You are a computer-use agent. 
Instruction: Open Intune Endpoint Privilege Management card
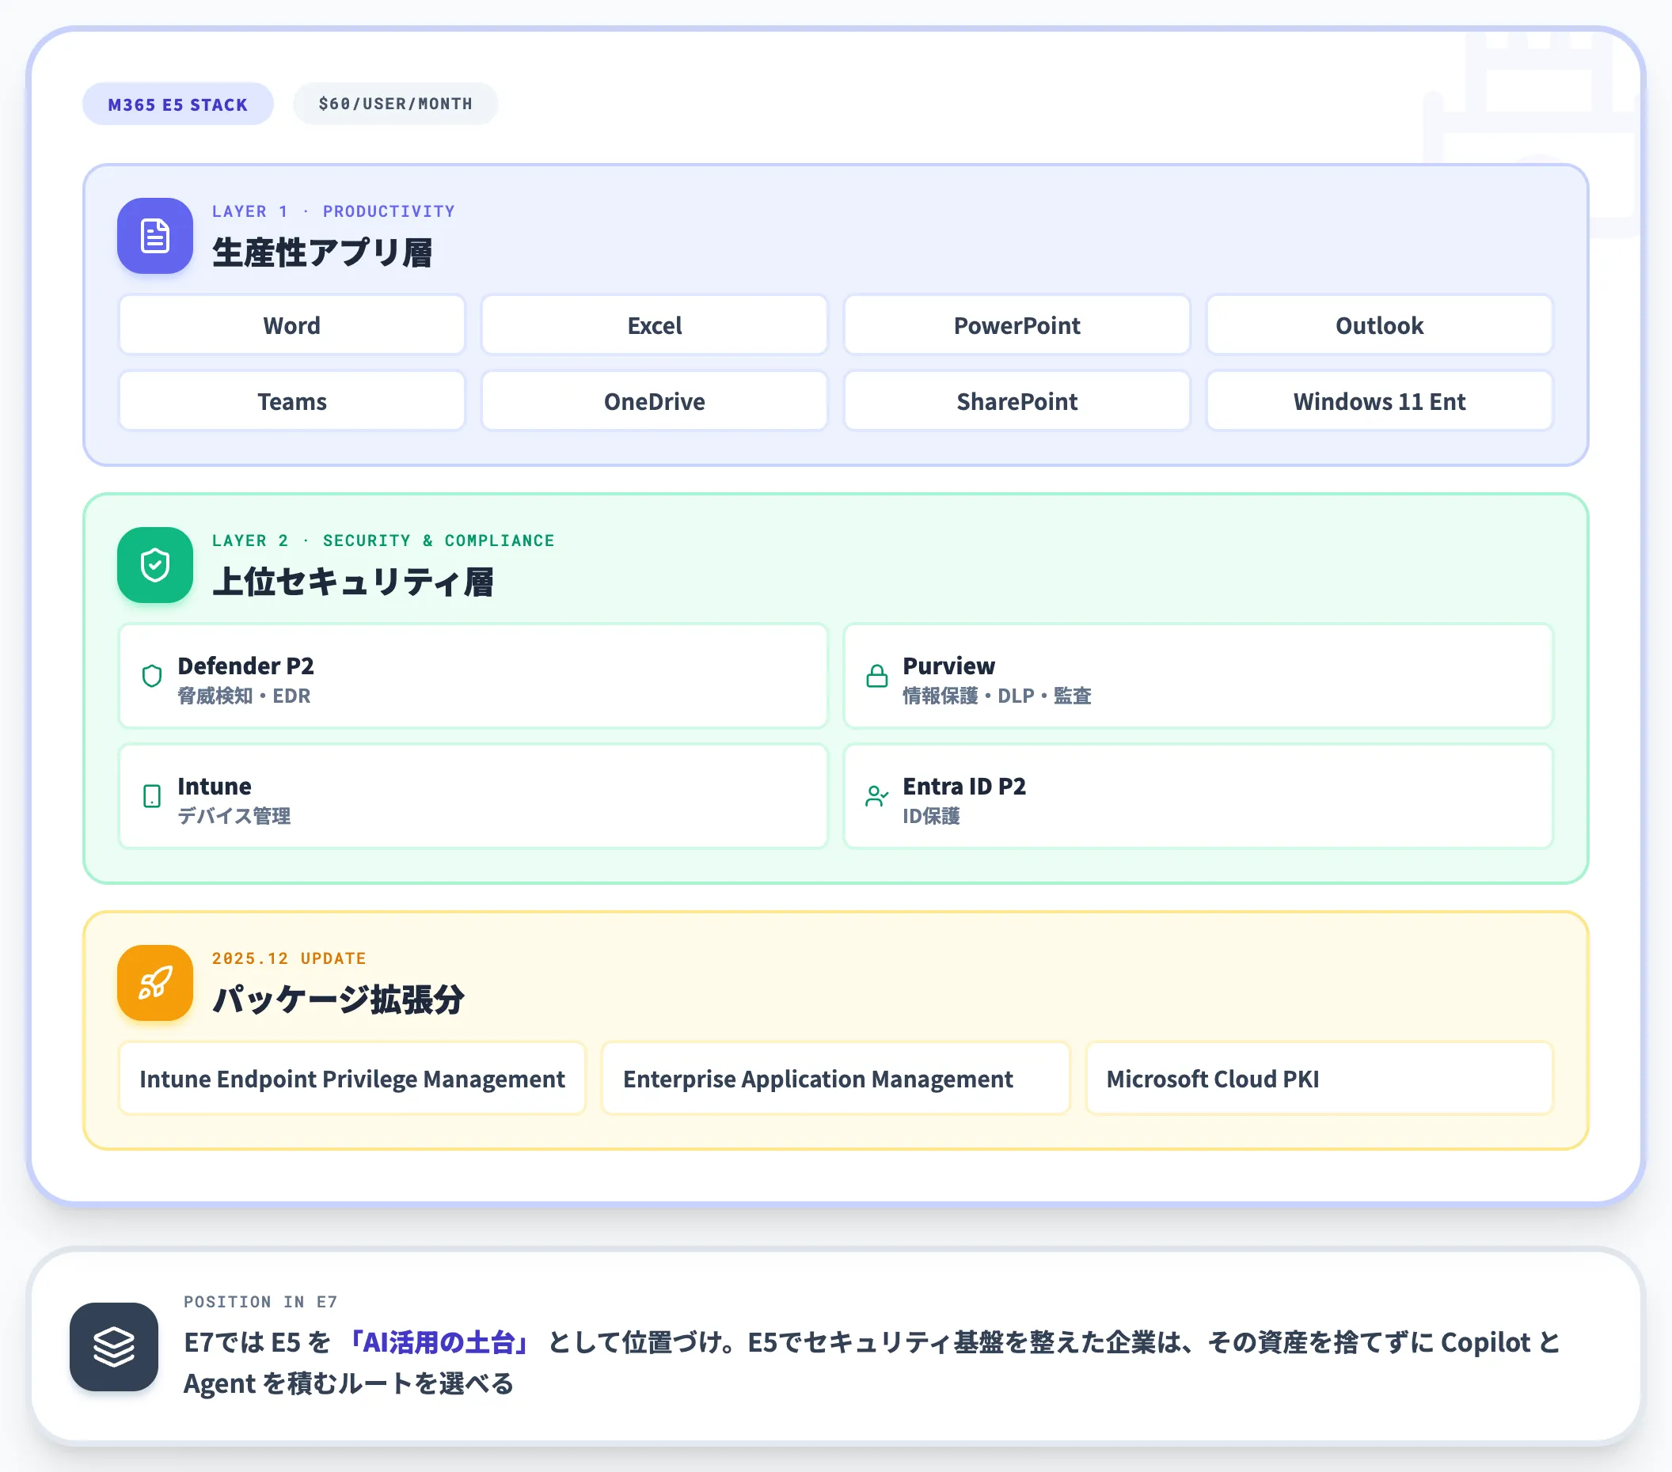coord(352,1079)
